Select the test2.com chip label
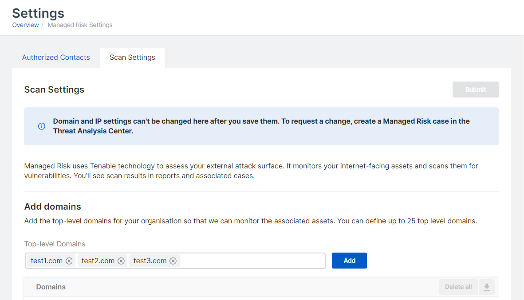Viewport: 524px width, 300px height. [98, 261]
